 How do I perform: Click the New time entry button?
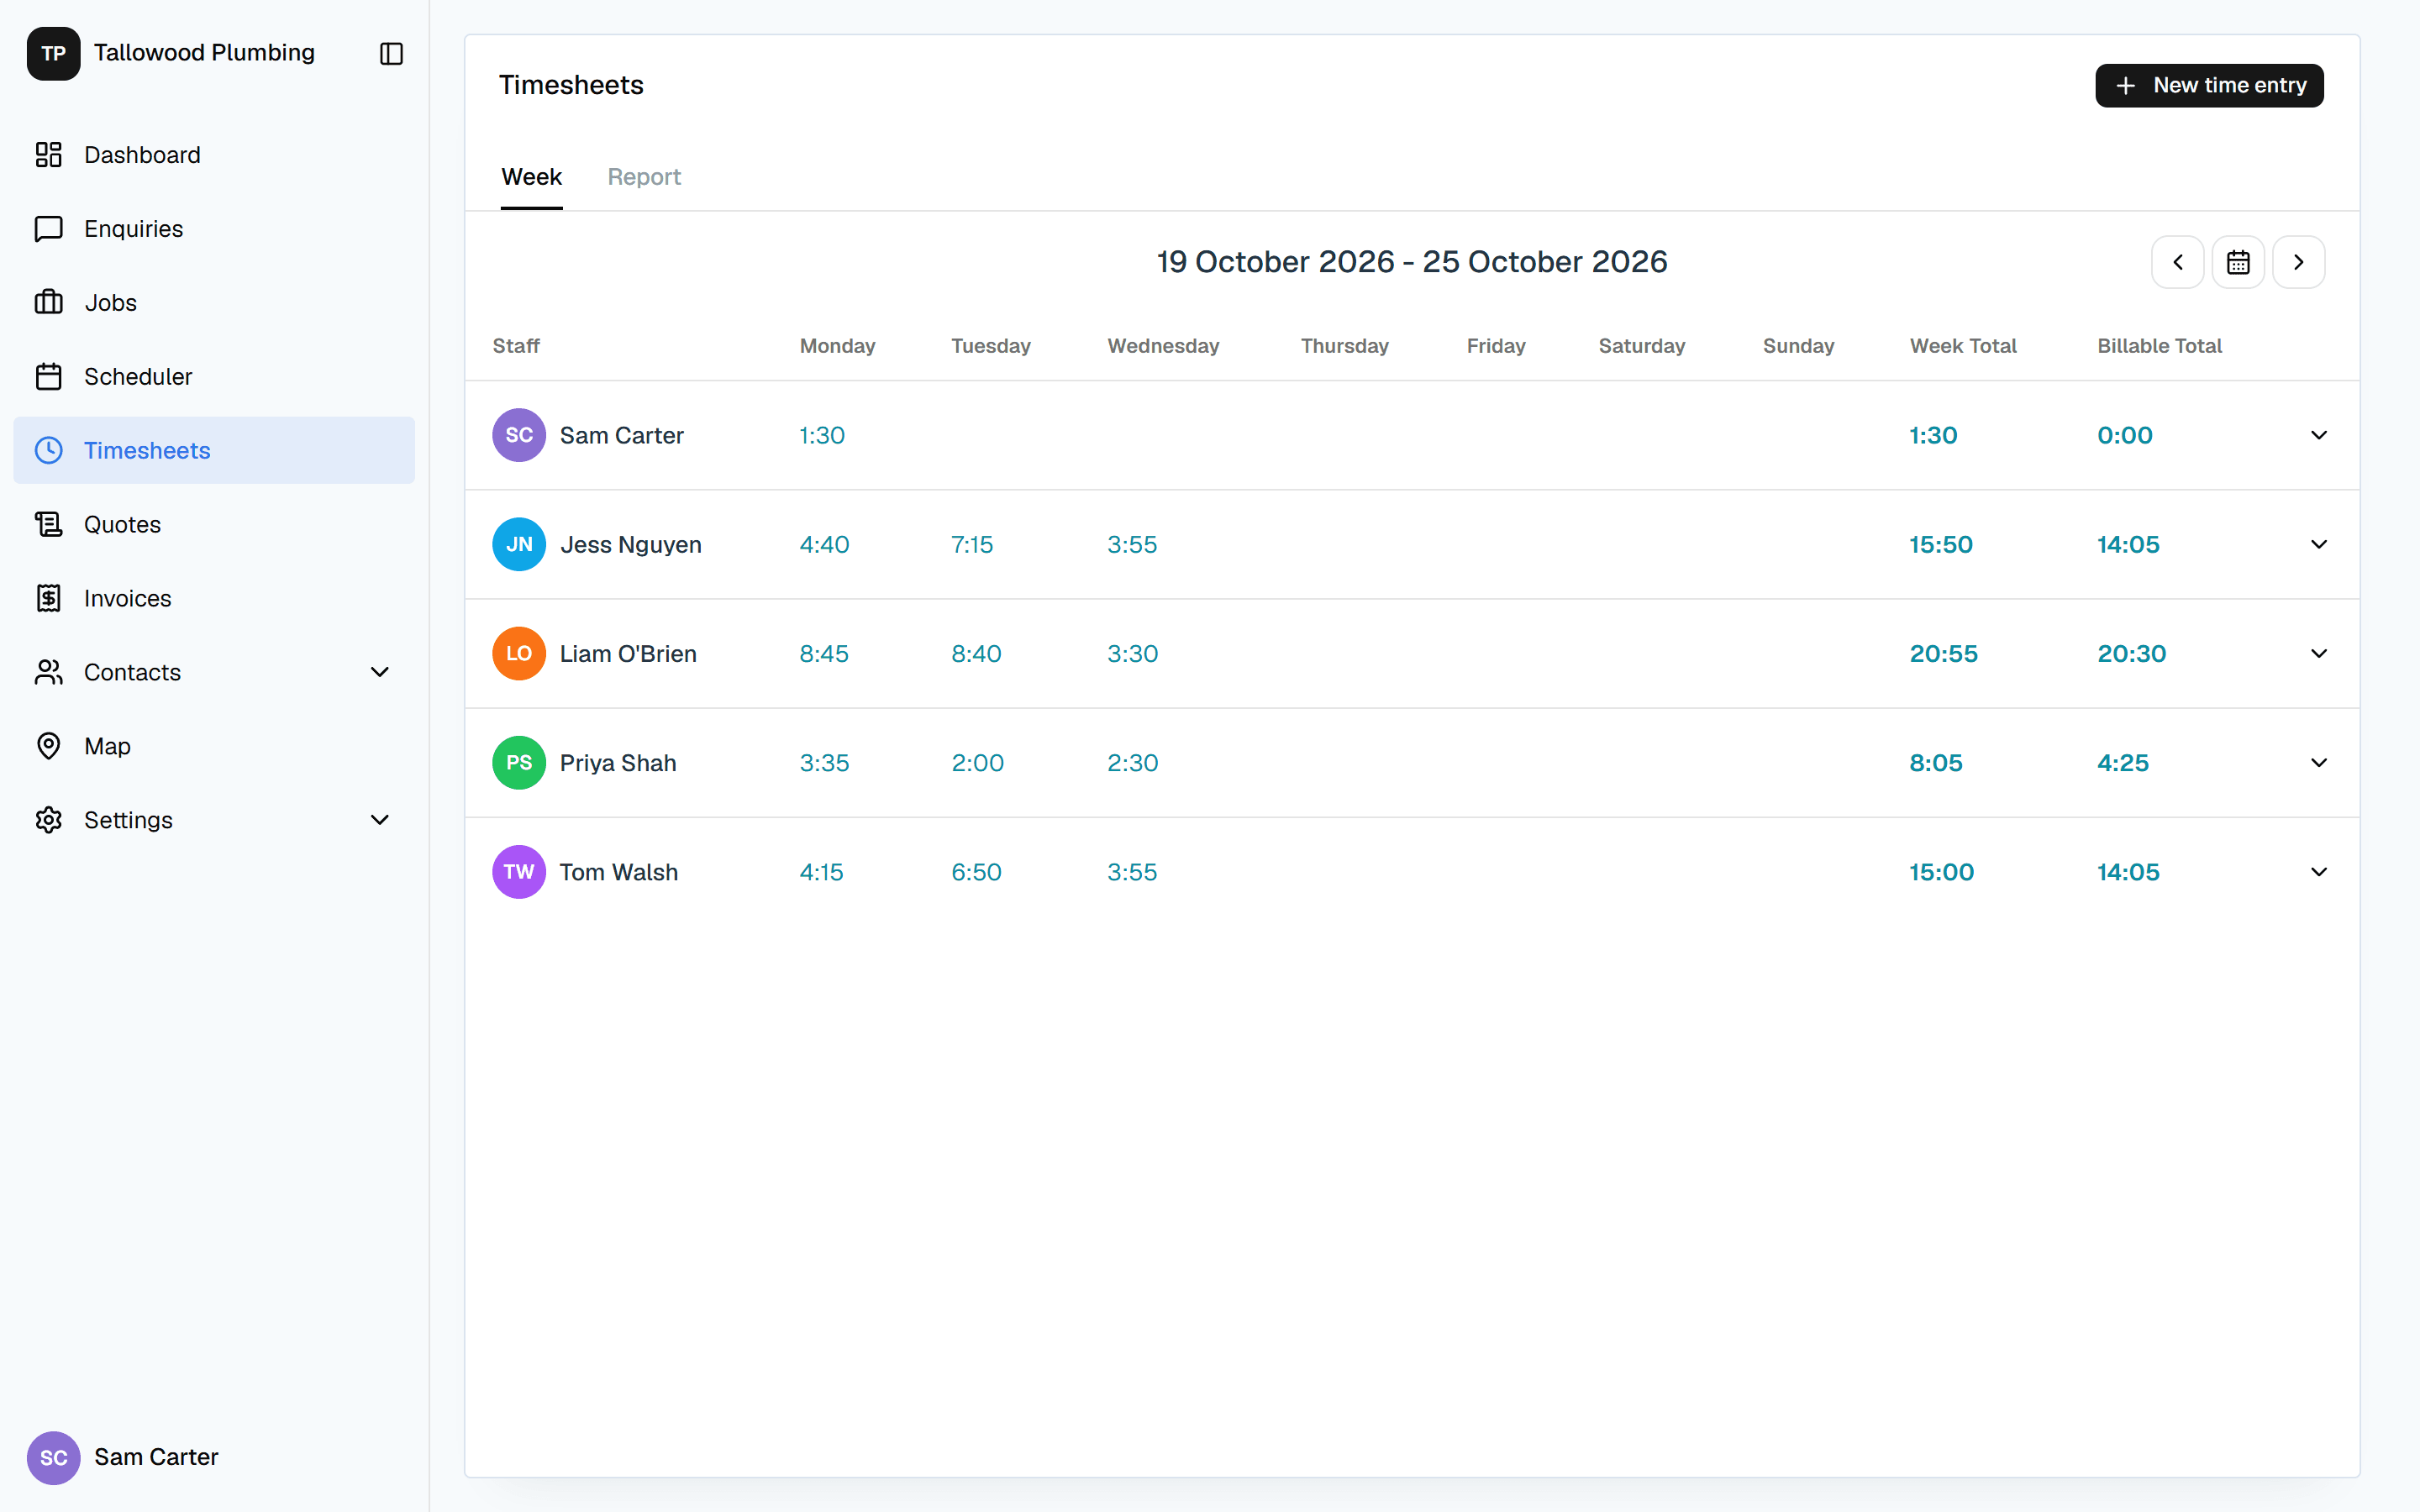(2209, 86)
